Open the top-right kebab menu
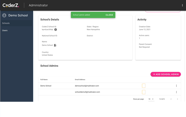Screen dimensions: 186x117 [x=182, y=5]
